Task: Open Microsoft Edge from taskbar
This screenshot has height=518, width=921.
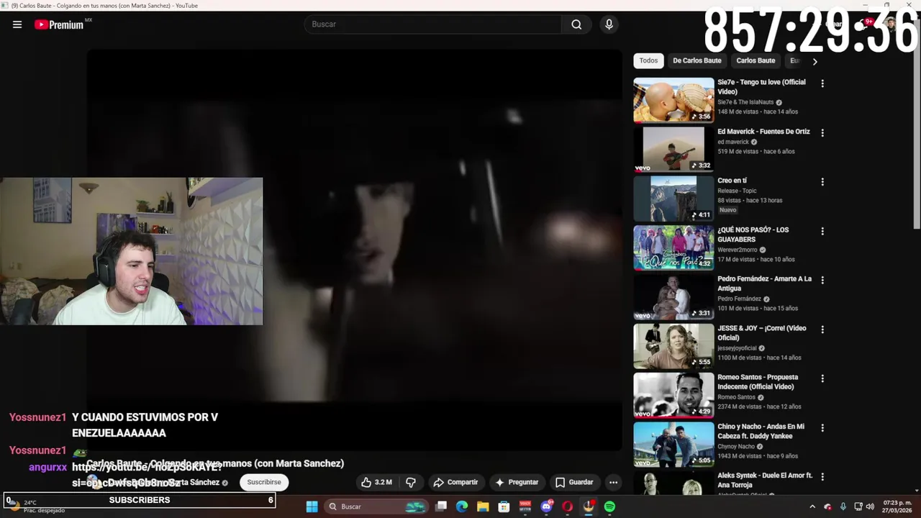Action: coord(462,506)
